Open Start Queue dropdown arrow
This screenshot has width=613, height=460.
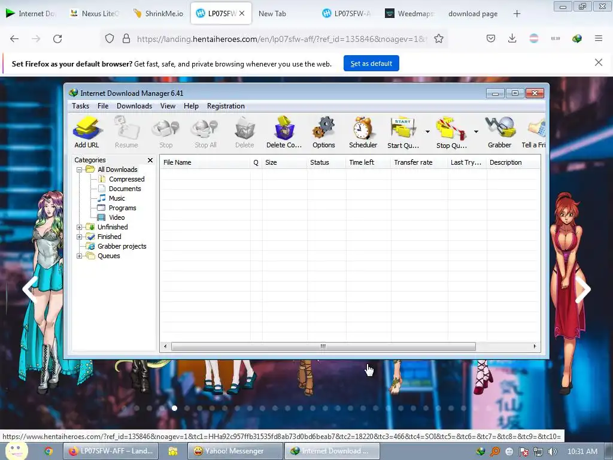pyautogui.click(x=427, y=132)
